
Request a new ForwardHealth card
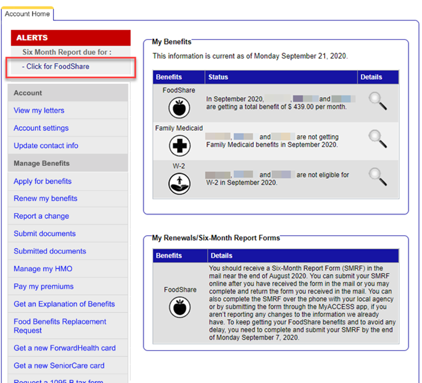64,348
